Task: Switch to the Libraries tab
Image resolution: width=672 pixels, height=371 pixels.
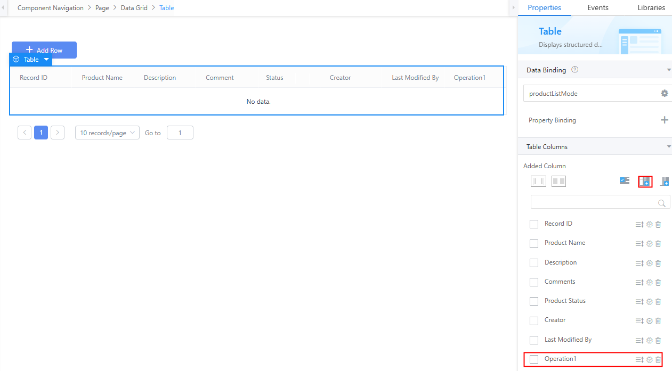Action: pyautogui.click(x=651, y=7)
